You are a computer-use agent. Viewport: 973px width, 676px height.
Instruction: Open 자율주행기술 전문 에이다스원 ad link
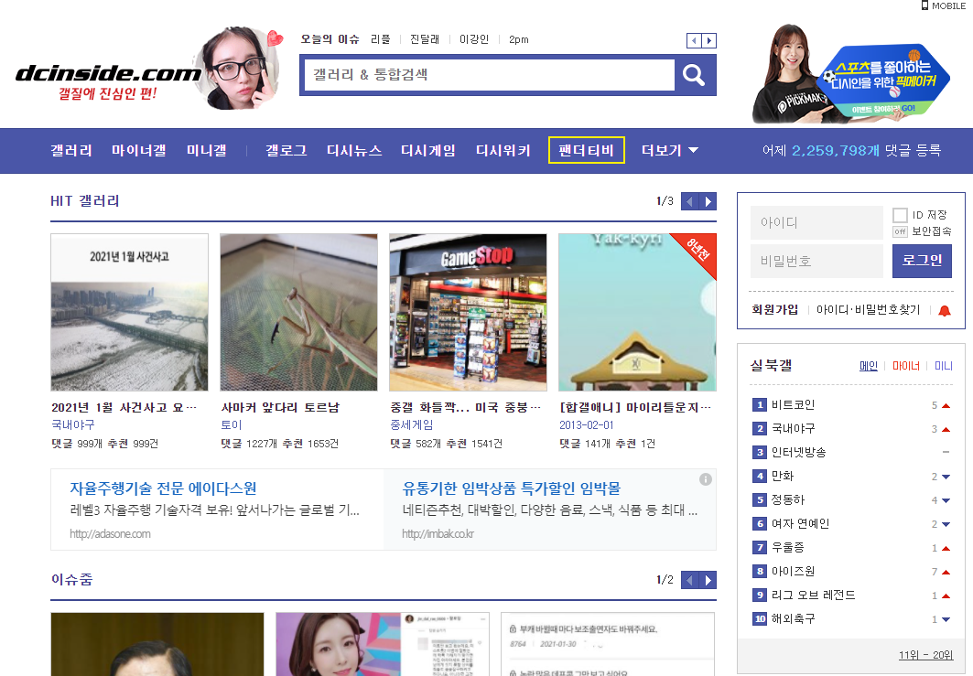(x=163, y=488)
